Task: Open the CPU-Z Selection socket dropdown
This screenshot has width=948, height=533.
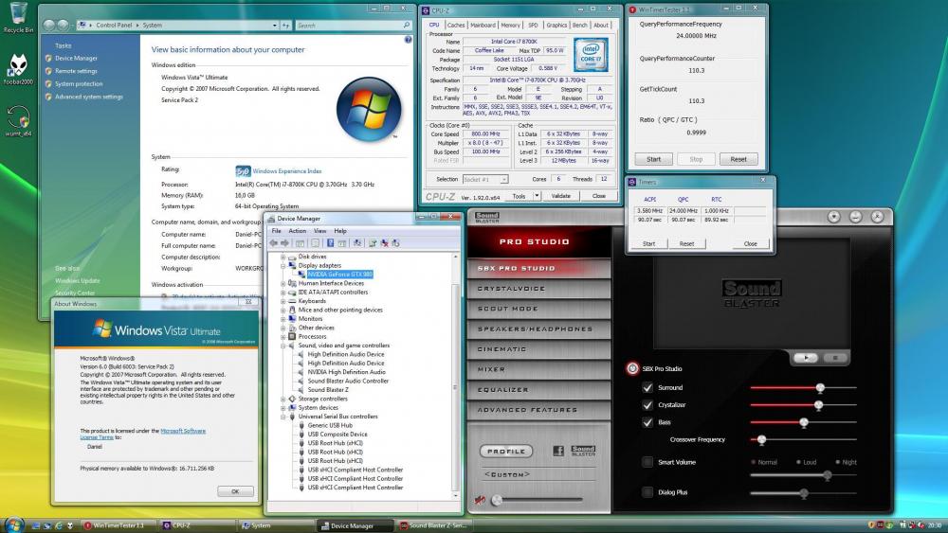Action: point(504,179)
